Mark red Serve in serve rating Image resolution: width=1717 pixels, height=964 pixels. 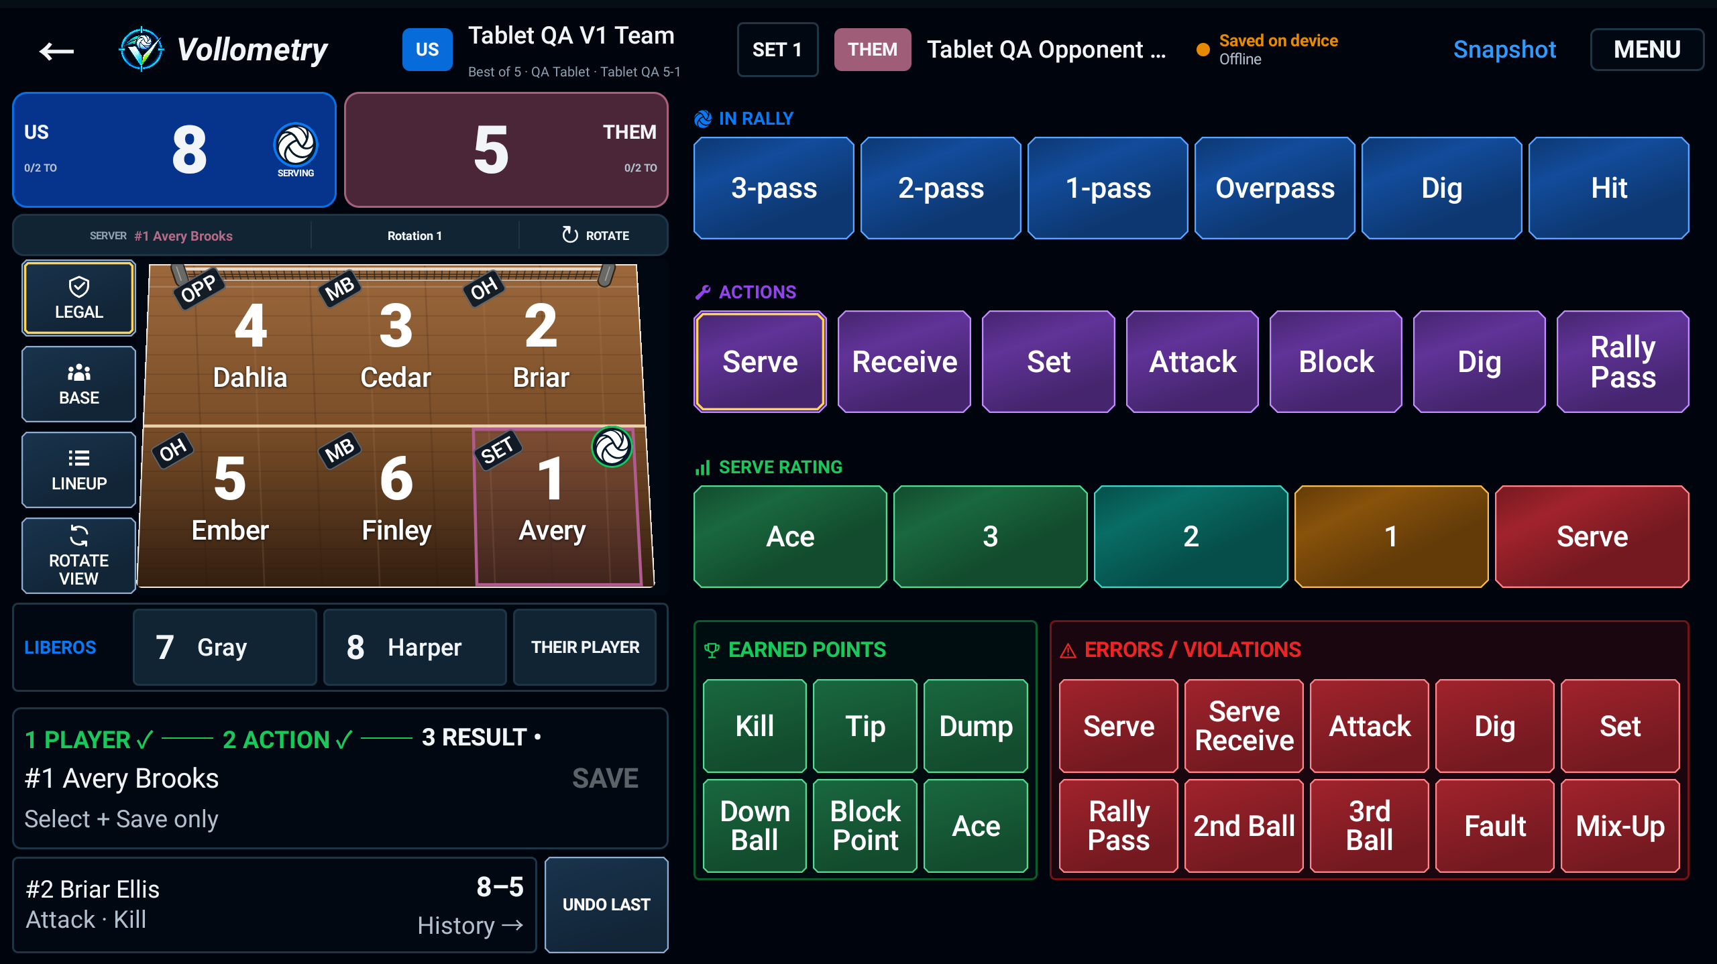[x=1592, y=536]
